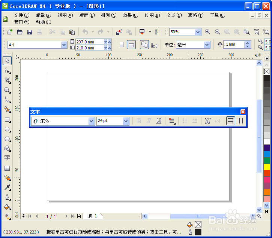This screenshot has width=272, height=238.
Task: Choose the no-color X swatch
Action: click(267, 71)
